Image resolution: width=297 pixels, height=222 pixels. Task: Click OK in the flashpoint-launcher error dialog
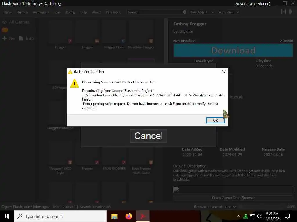pos(215,121)
